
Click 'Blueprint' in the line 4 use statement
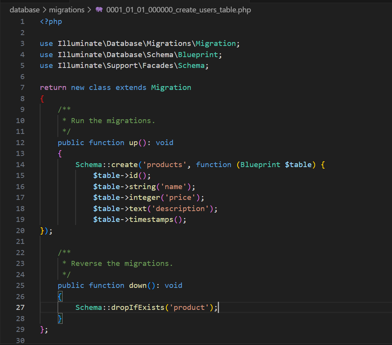198,55
